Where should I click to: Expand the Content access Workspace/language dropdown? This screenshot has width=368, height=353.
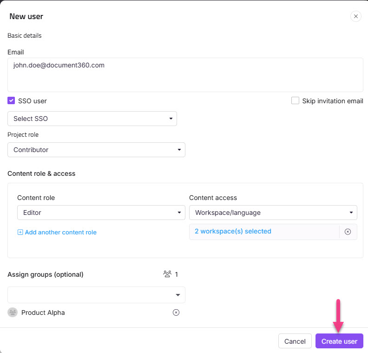(273, 213)
